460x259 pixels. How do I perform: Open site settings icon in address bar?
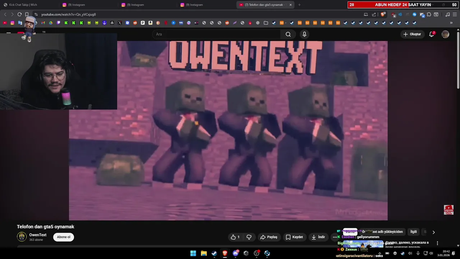[36, 14]
